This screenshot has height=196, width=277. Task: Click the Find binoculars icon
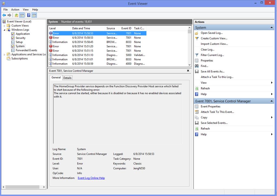tap(197, 66)
